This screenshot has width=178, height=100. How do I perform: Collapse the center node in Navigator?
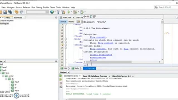pos(3,76)
